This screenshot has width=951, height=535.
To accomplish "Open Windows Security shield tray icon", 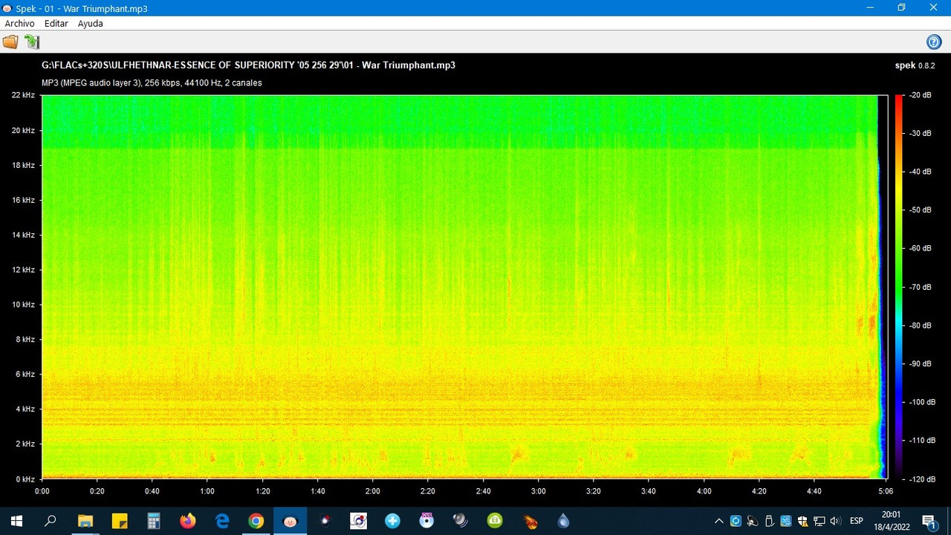I will (x=802, y=521).
